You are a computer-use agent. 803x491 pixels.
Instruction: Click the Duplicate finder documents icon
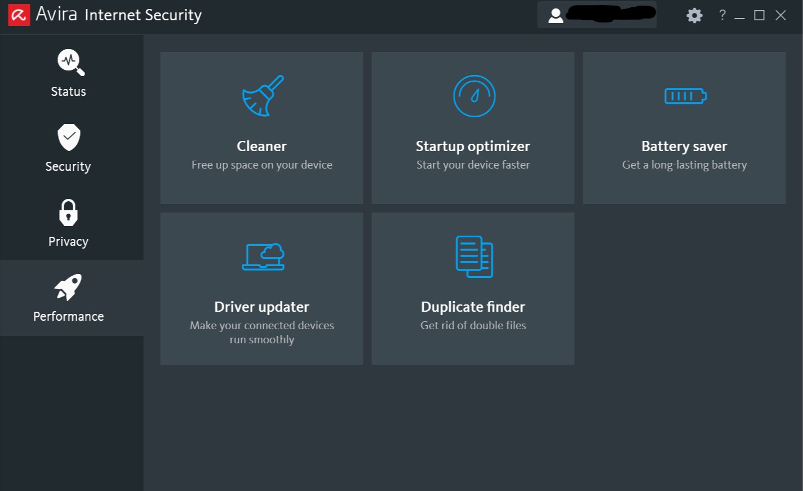click(x=474, y=256)
